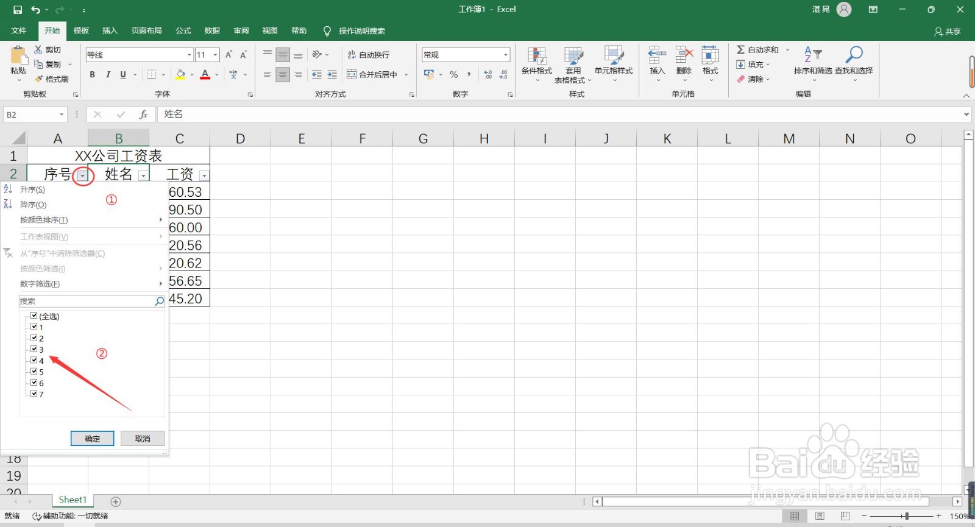Click the Paste clipboard icon
This screenshot has width=975, height=527.
click(18, 56)
